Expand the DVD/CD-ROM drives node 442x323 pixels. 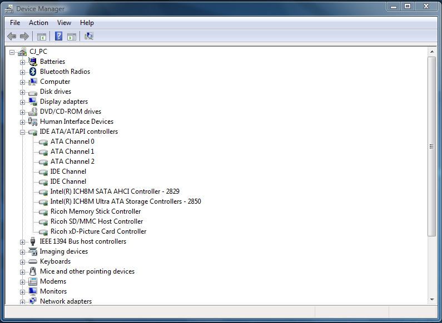(22, 112)
